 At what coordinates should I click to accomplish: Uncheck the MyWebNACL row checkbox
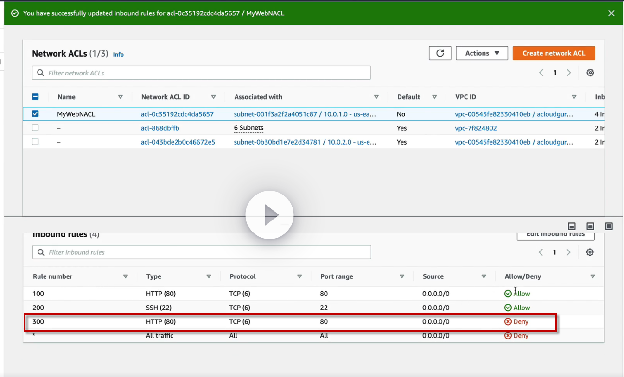(x=35, y=114)
